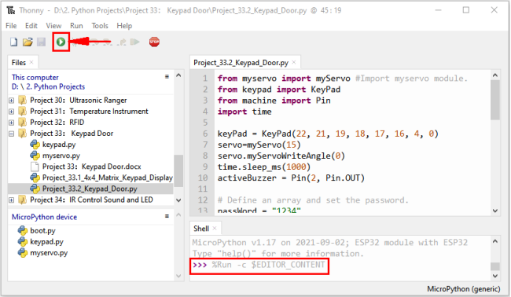Click the 'from keypad import KeyPad' line

coord(279,90)
